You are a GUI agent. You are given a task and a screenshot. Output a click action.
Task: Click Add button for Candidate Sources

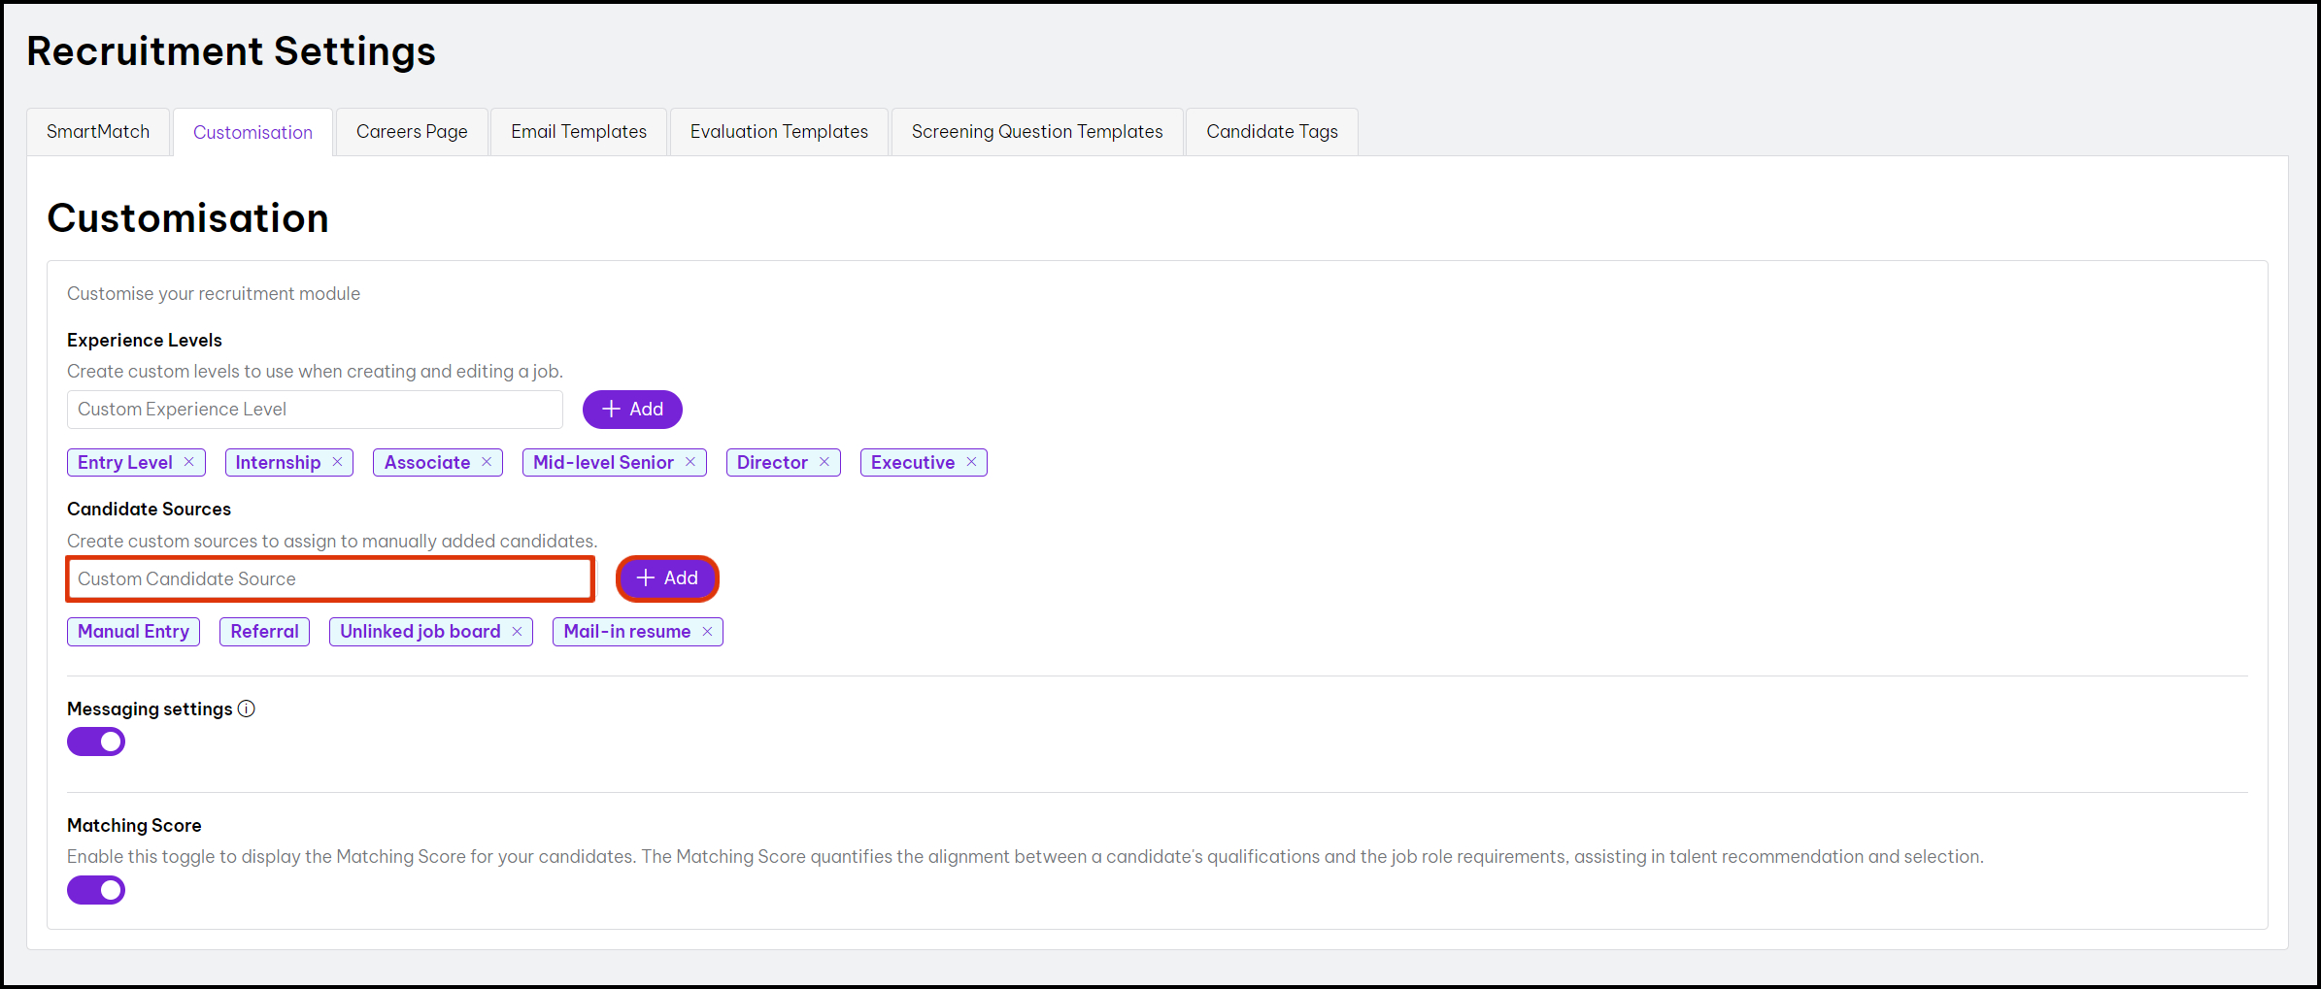tap(667, 578)
